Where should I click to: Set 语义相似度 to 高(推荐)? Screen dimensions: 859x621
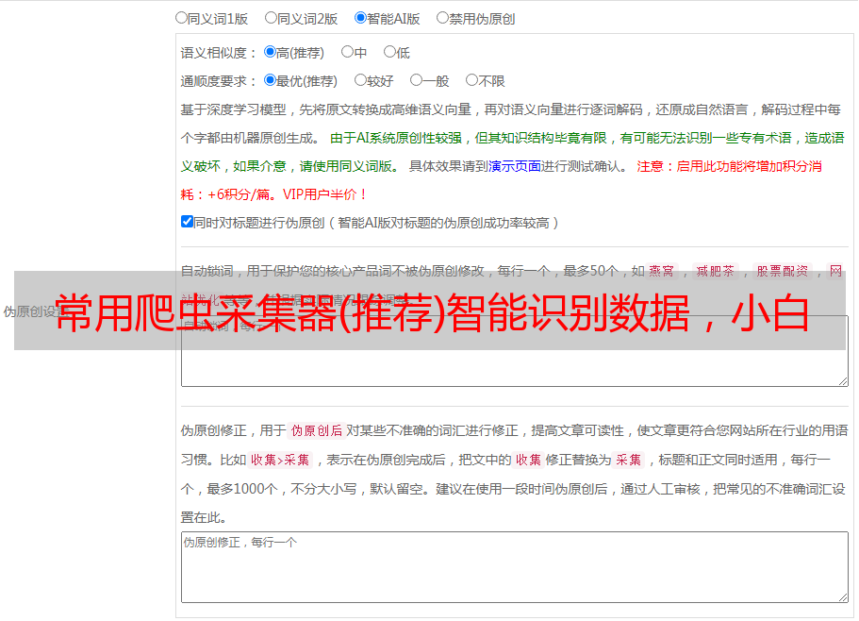270,52
